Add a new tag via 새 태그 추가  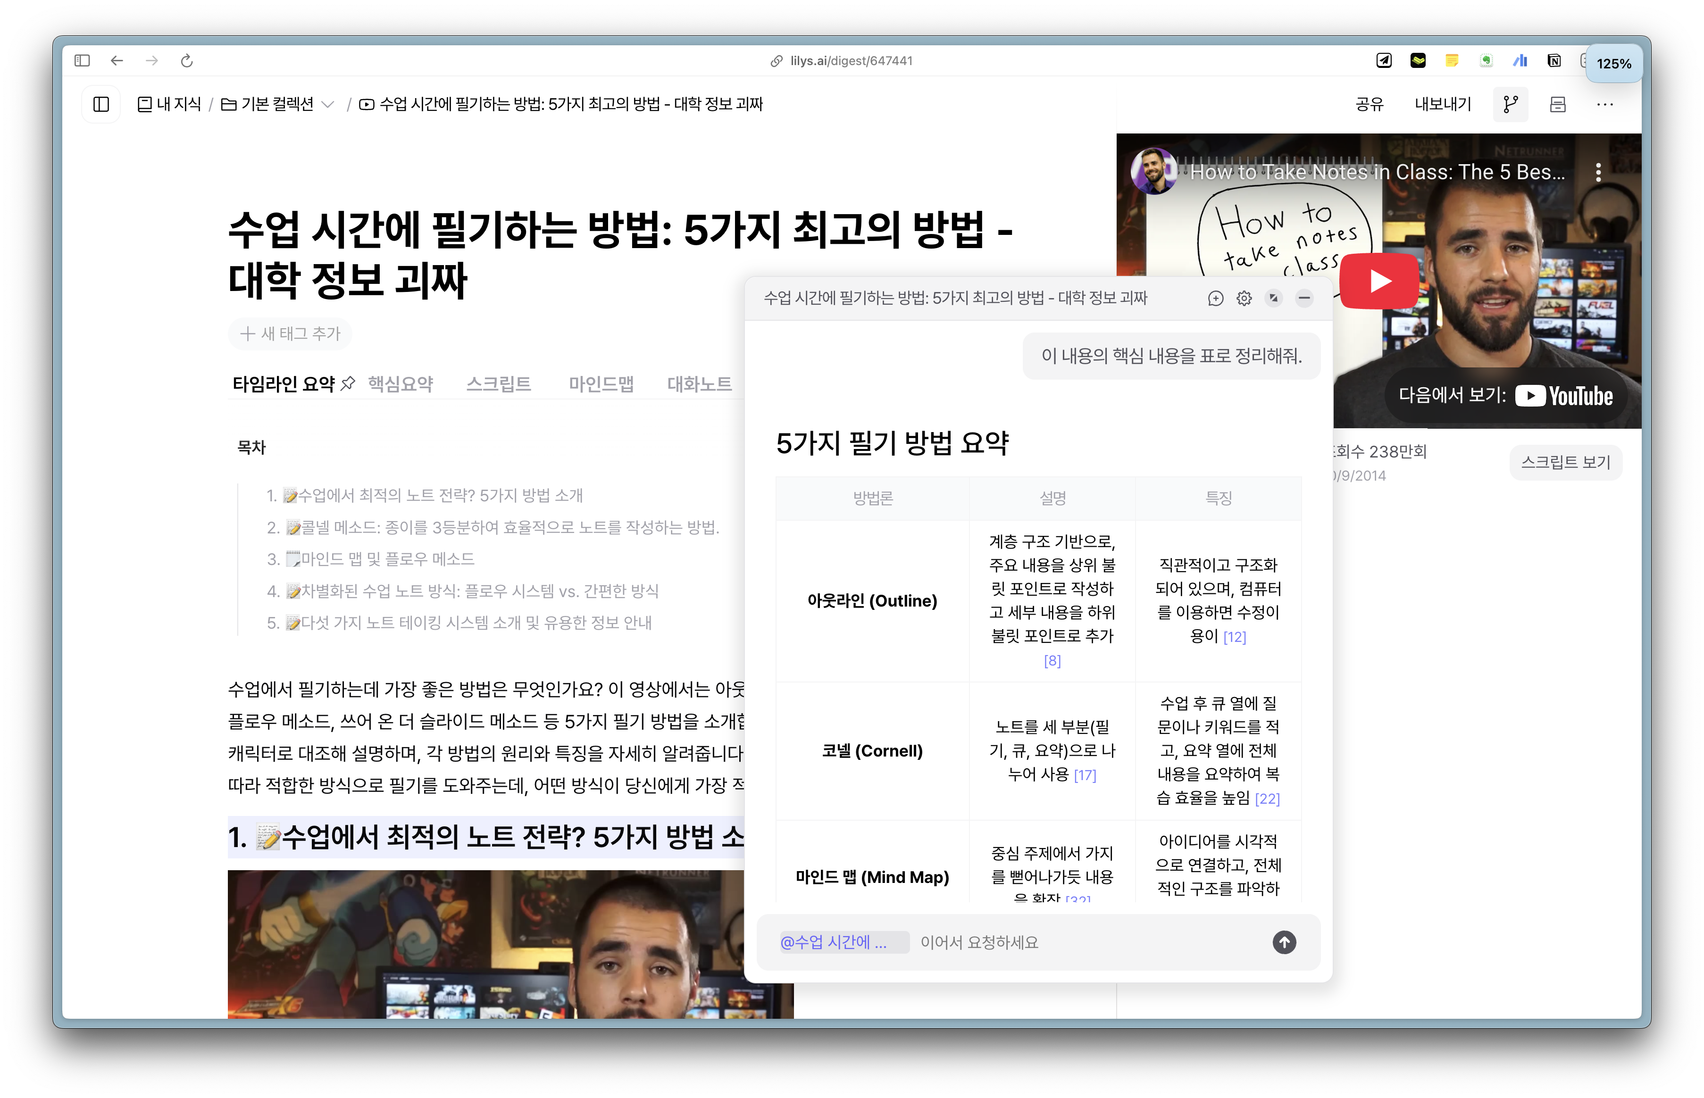pos(291,333)
